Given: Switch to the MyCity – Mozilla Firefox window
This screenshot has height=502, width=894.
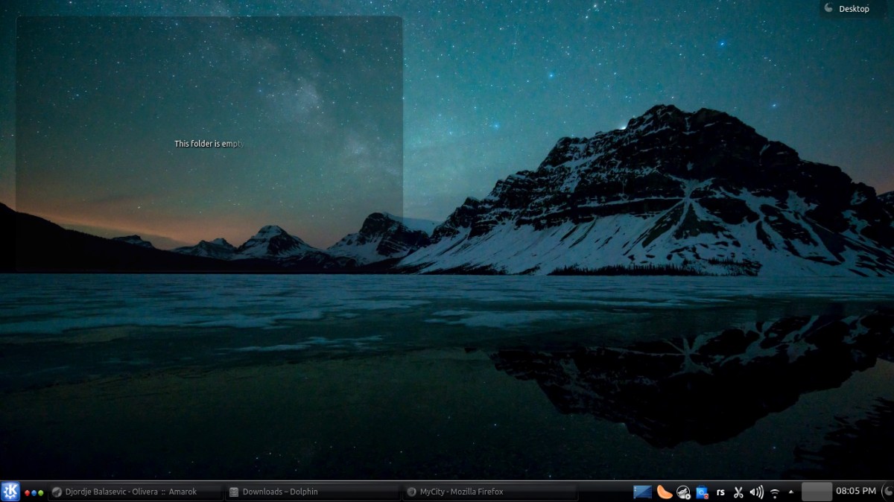Looking at the screenshot, I should coord(489,492).
